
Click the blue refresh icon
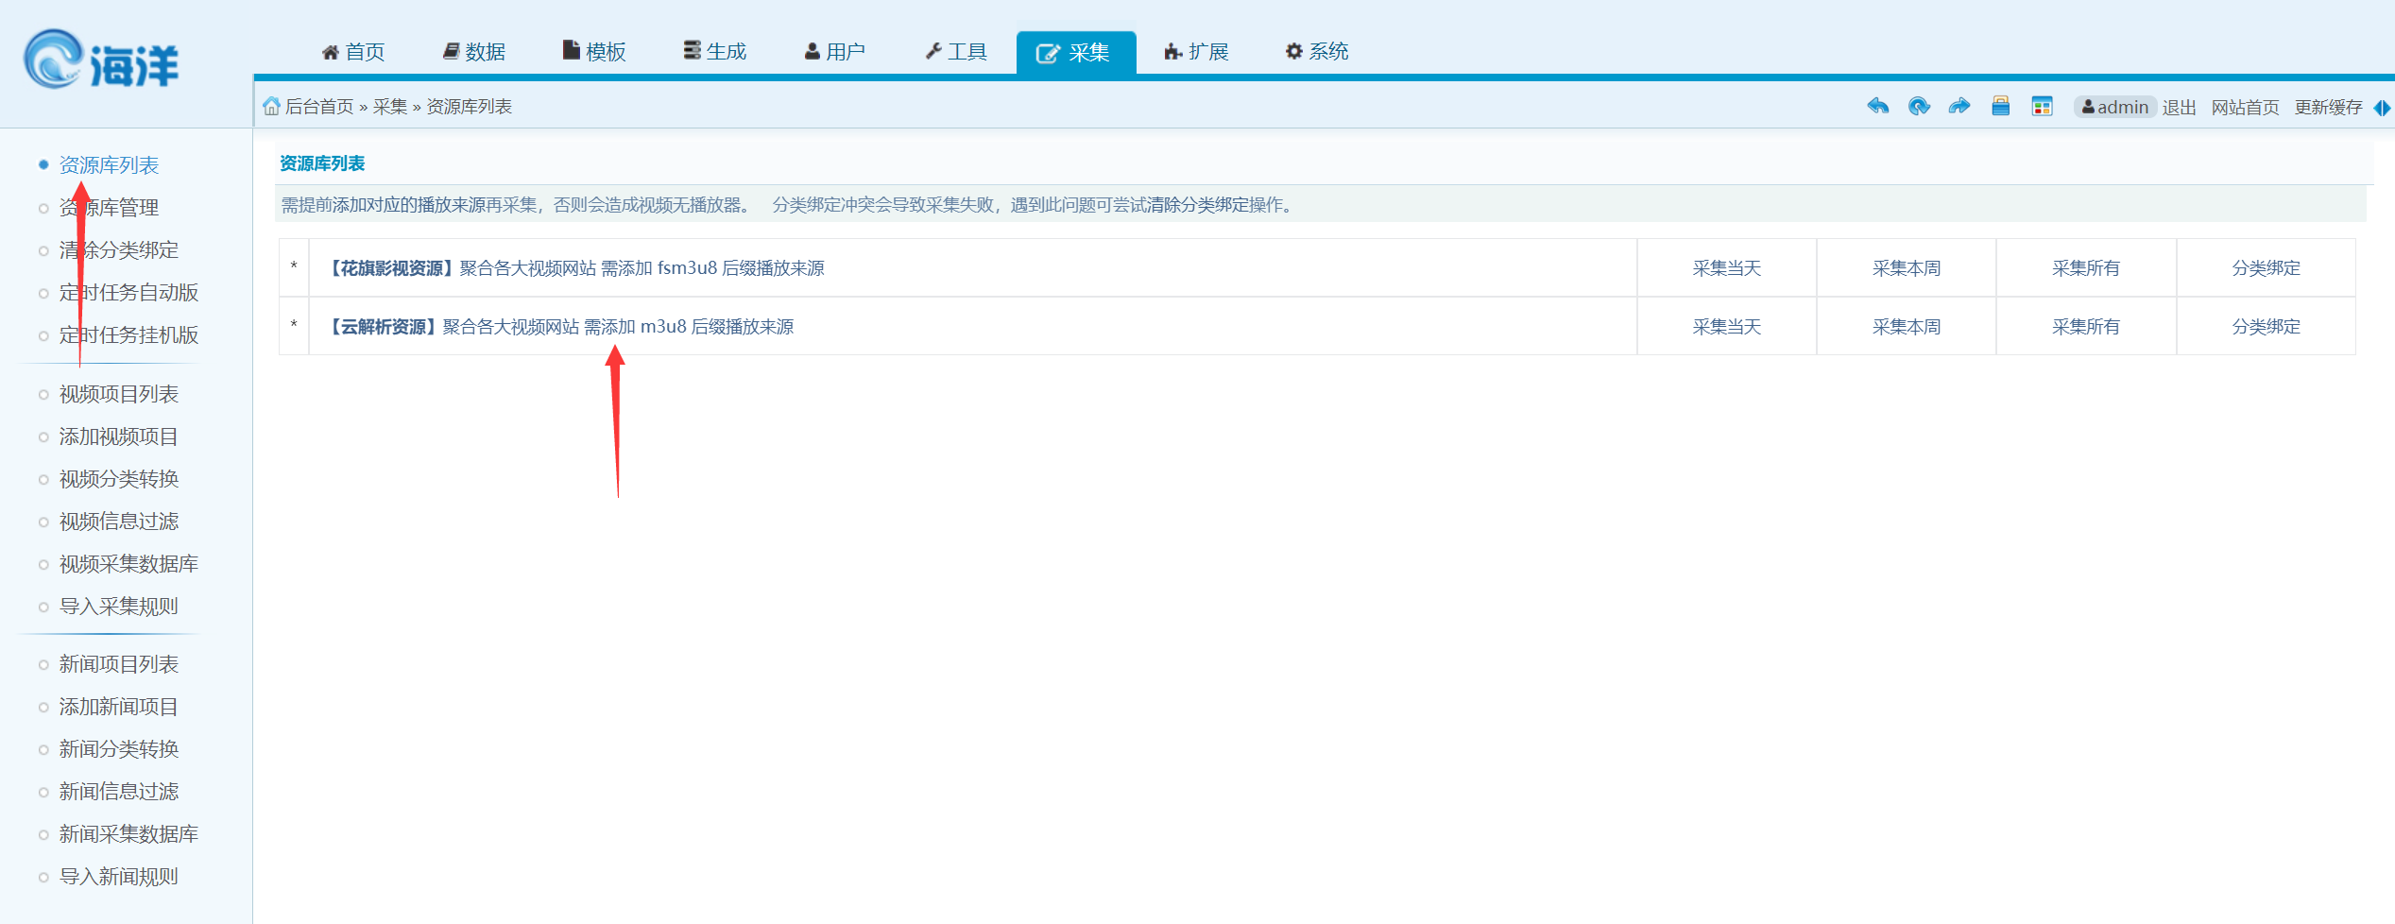(1918, 107)
